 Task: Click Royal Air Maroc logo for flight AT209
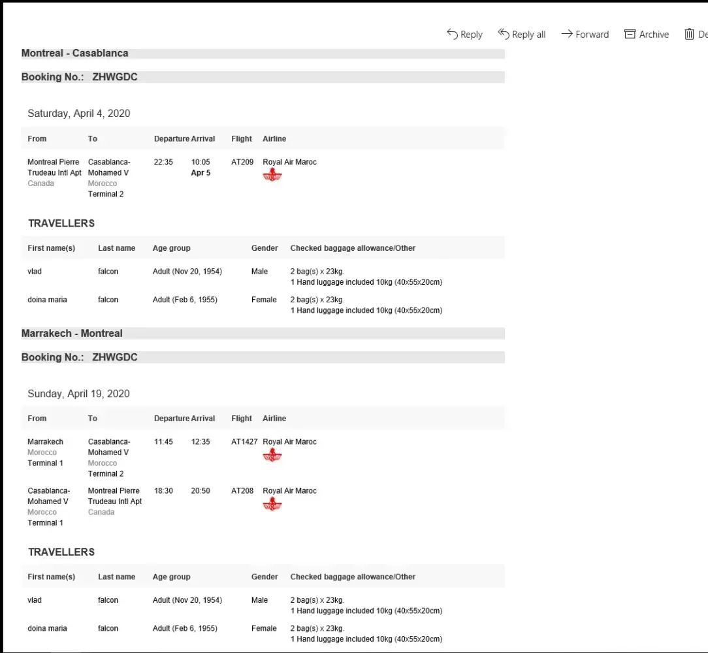[x=272, y=175]
